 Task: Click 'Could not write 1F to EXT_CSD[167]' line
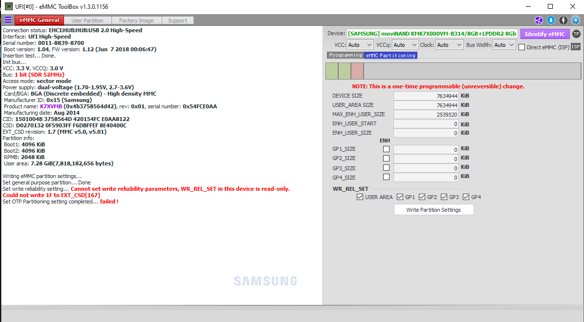[x=51, y=195]
